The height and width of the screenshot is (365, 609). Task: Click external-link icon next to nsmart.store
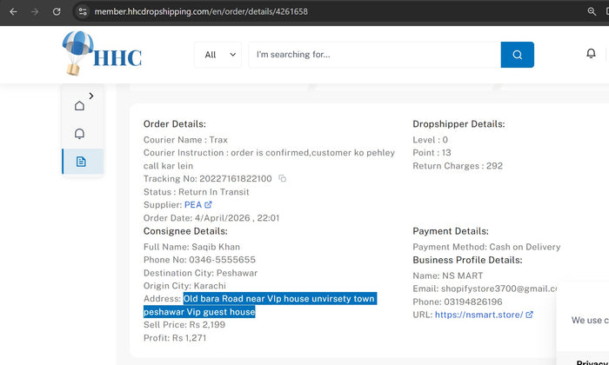(x=529, y=315)
